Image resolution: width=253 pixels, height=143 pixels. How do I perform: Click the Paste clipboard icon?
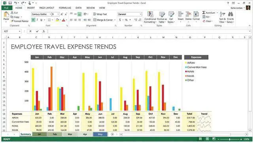coord(6,15)
